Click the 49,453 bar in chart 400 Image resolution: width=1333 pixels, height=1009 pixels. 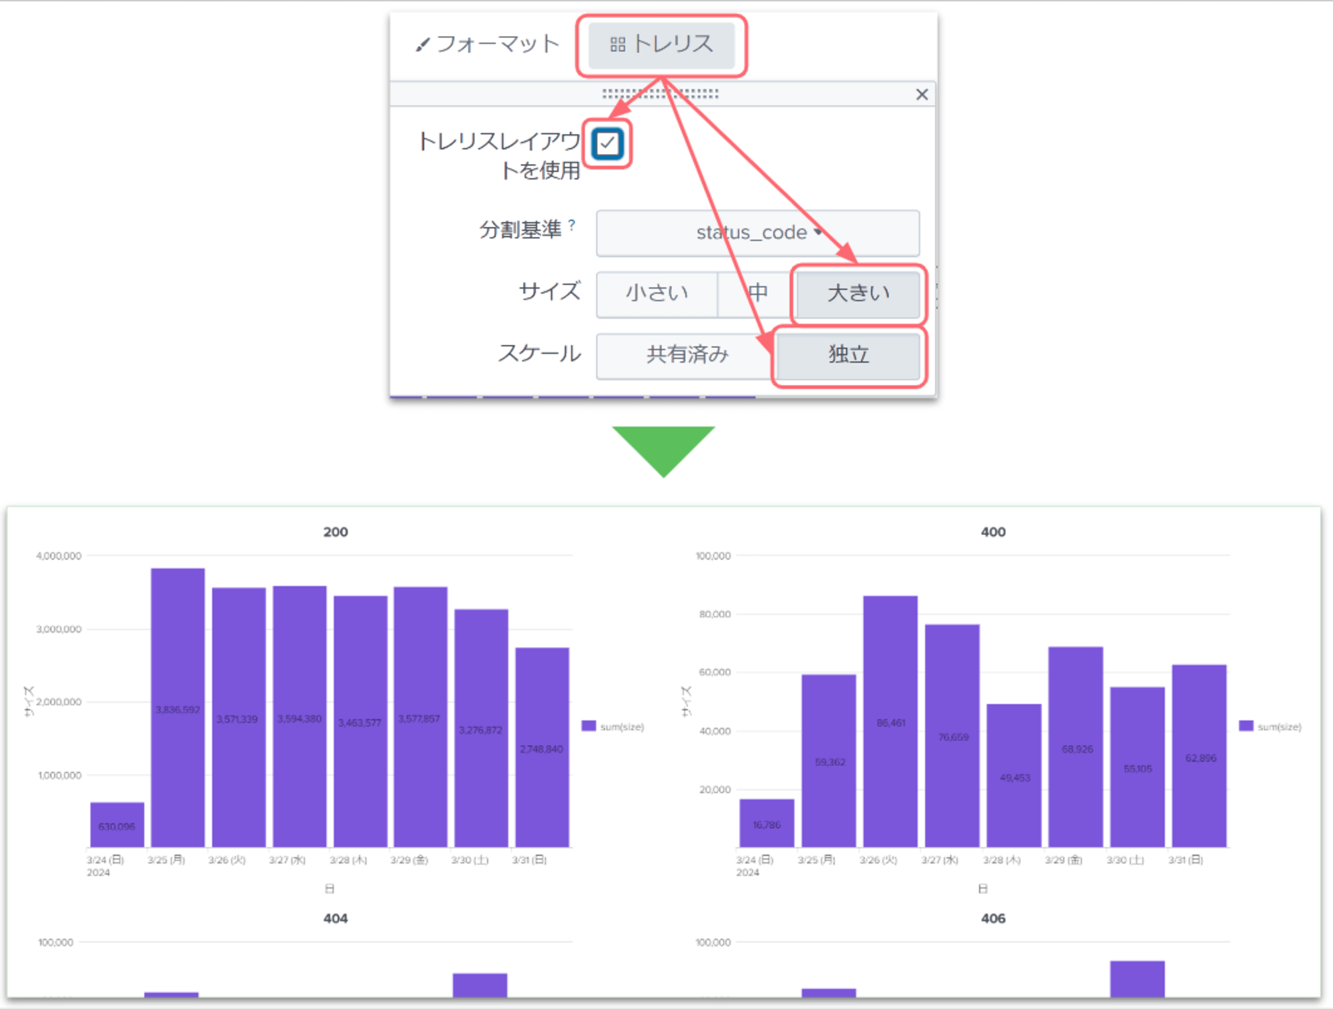(x=1014, y=775)
